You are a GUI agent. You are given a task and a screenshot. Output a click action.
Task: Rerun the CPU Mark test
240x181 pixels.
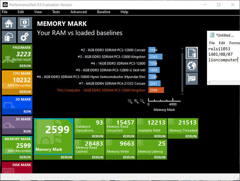tap(25, 91)
